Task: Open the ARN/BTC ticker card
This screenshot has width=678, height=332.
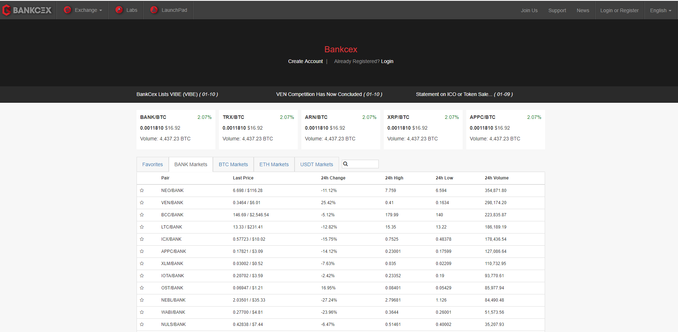Action: click(x=341, y=130)
